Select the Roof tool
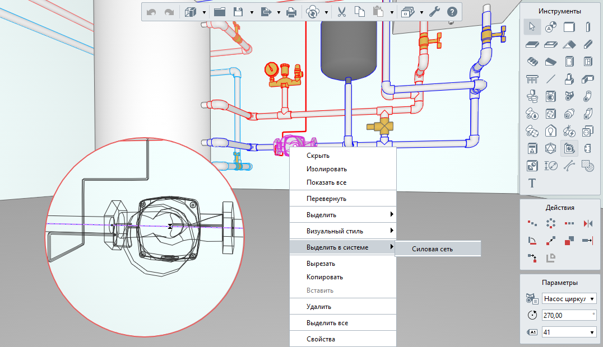This screenshot has width=603, height=347. [569, 44]
